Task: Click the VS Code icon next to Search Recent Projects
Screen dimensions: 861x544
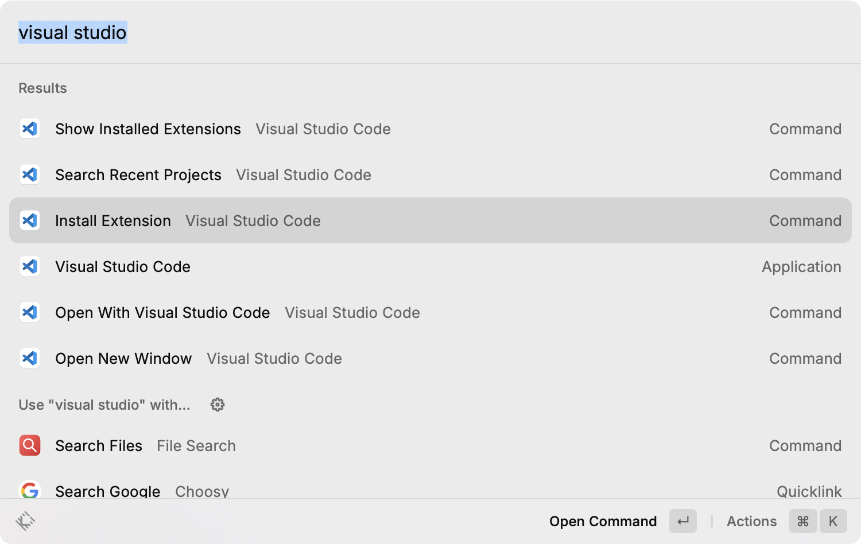Action: click(29, 174)
